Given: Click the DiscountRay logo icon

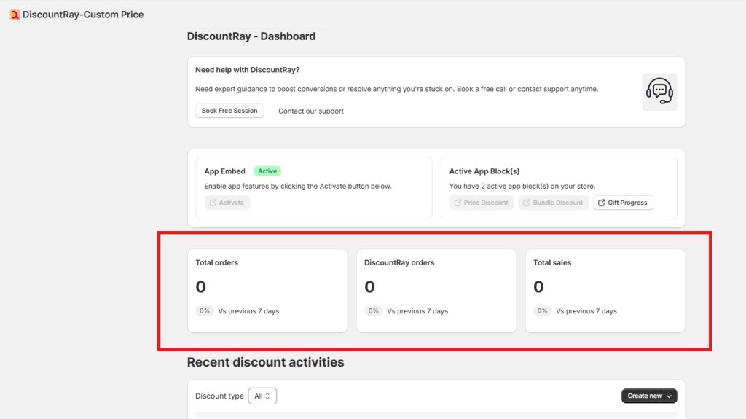Looking at the screenshot, I should click(15, 15).
